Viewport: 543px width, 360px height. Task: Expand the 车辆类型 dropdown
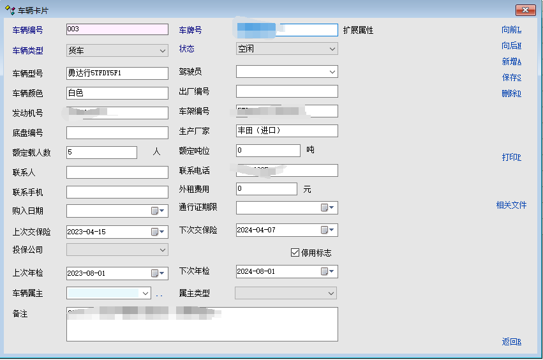point(163,50)
